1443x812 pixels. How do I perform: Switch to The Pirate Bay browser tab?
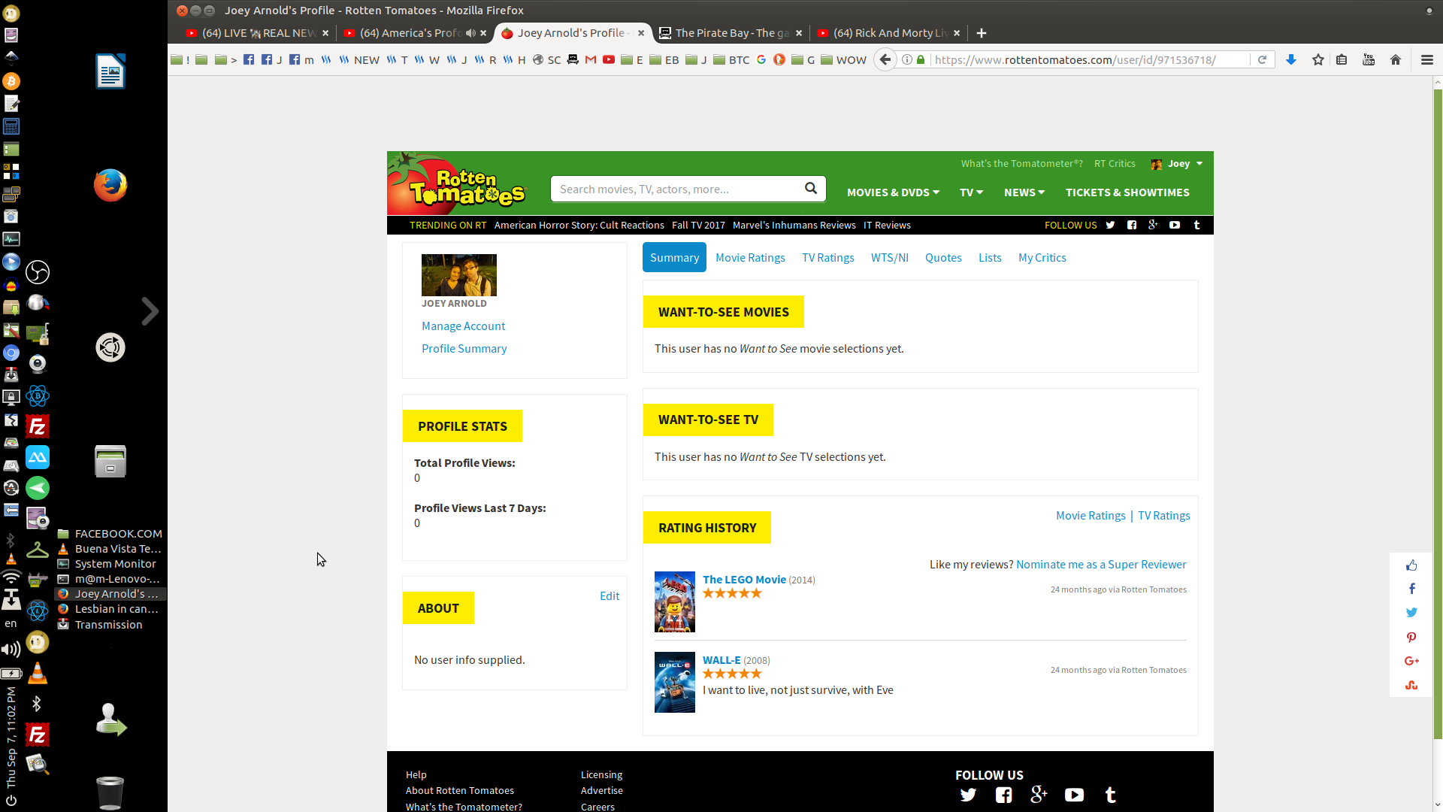[x=731, y=33]
